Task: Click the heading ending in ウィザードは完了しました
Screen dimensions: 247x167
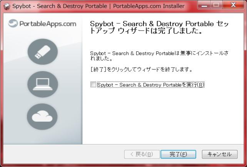Action: tap(159, 27)
